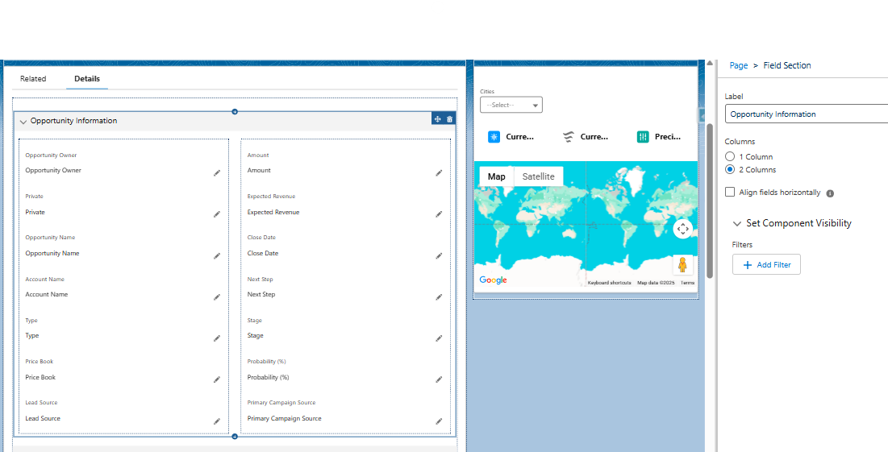
Task: Click pencil edit icon for Opportunity Owner field
Action: (216, 172)
